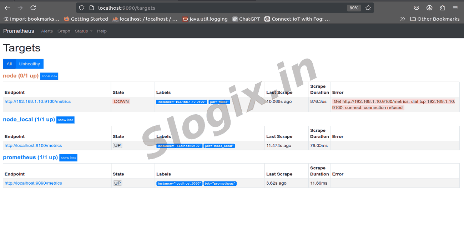Viewport: 464px width, 225px height.
Task: Open the Pocket save icon
Action: coord(417,8)
